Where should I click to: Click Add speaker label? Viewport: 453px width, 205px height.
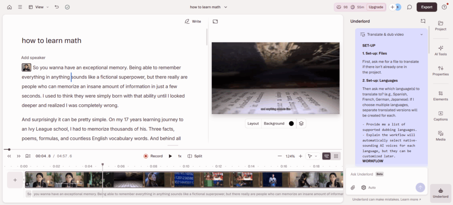[x=33, y=58]
